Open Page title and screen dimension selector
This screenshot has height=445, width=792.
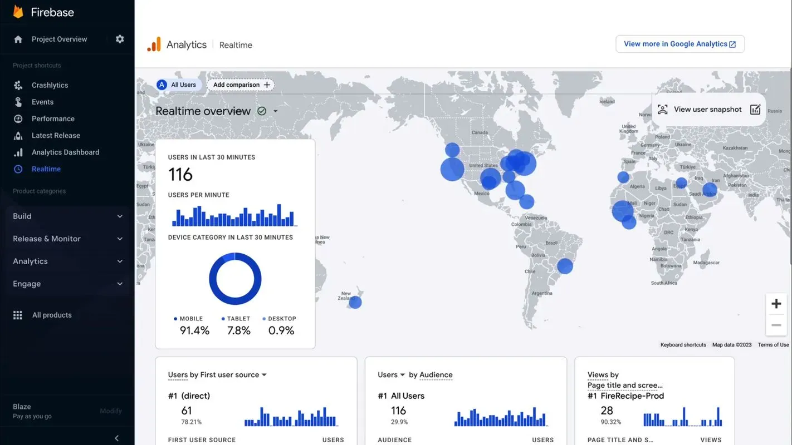coord(625,385)
